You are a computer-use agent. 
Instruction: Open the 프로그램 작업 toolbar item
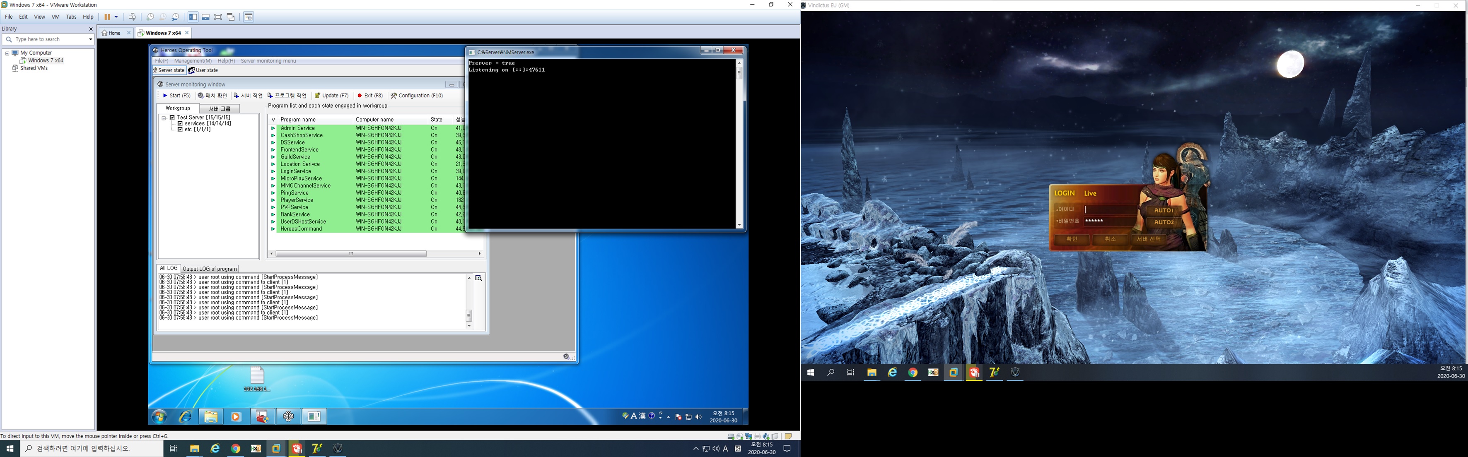(x=287, y=96)
